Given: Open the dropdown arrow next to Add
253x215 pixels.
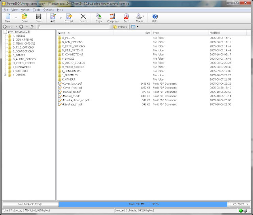Looking at the screenshot, I should click(60, 18).
